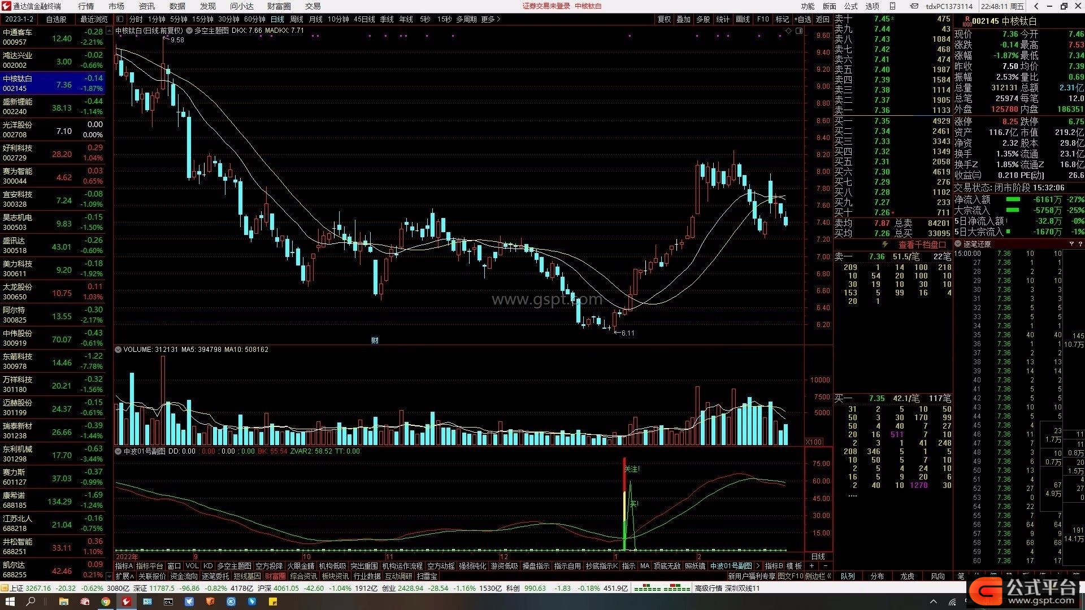Open the filter icon in 逐笔还原 panel

coord(1071,244)
